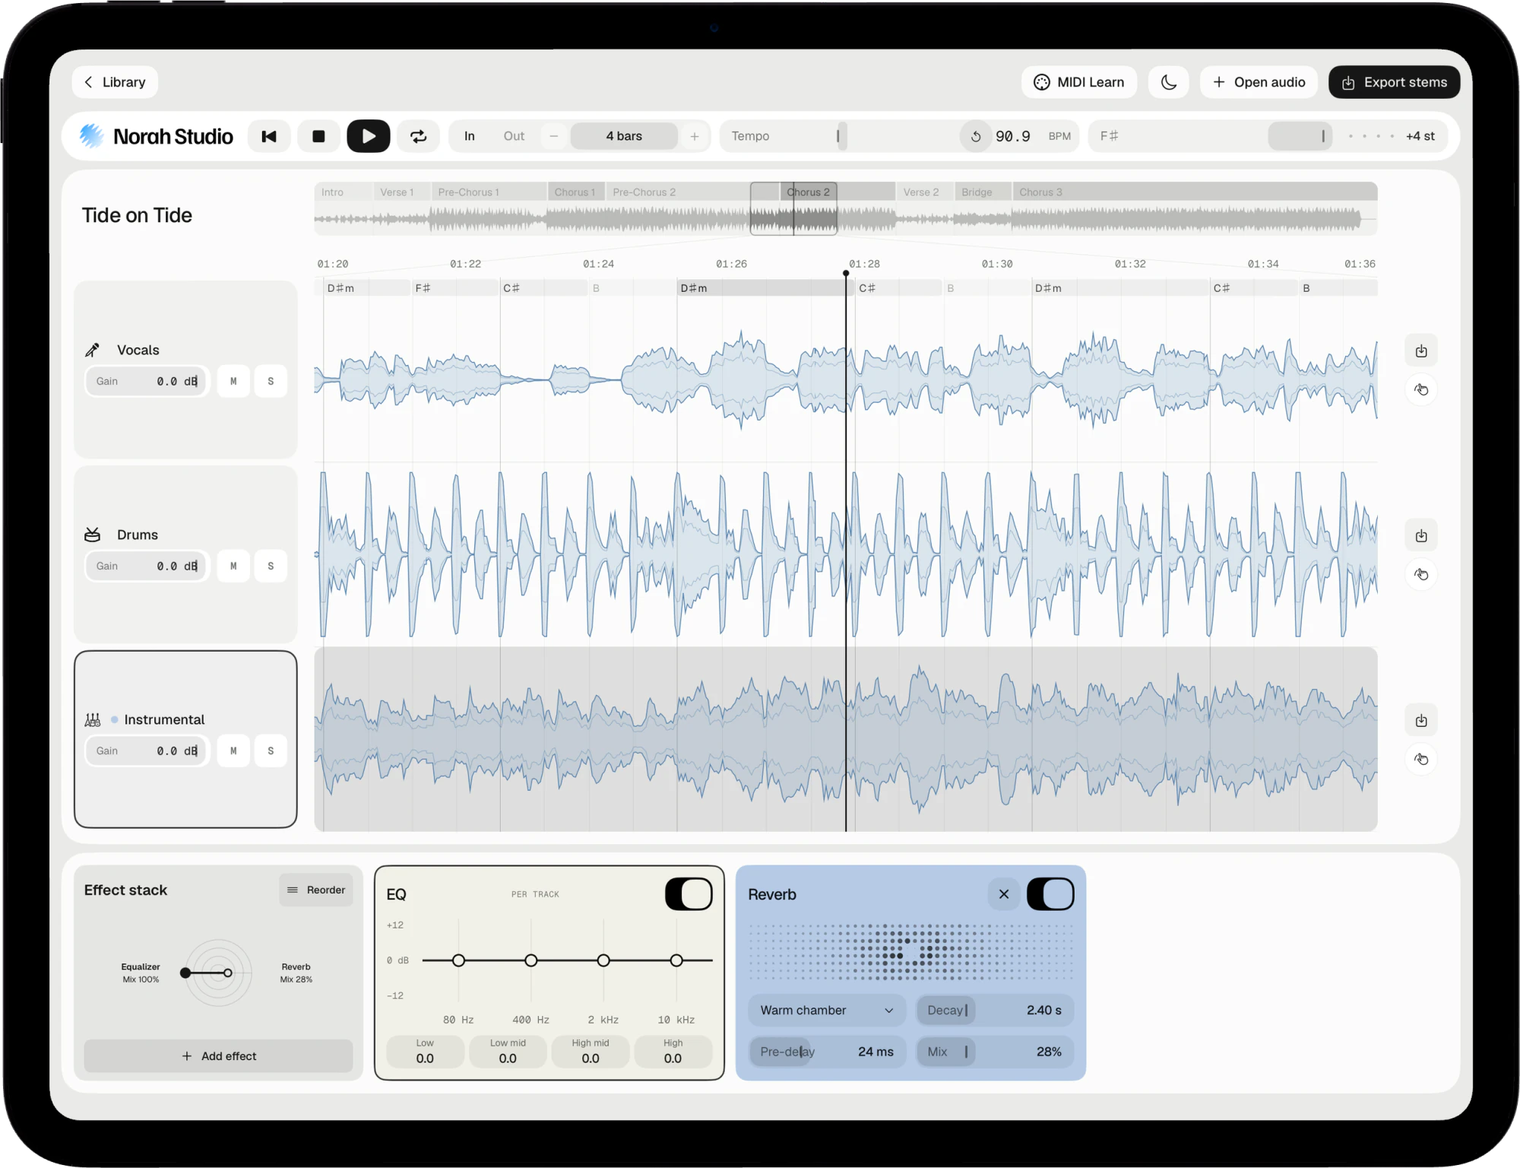Image resolution: width=1520 pixels, height=1168 pixels.
Task: Jump to Verse 1 section
Action: pos(401,192)
